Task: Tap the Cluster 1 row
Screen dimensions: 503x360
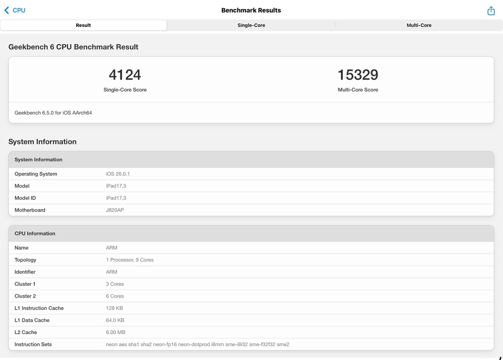Action: pyautogui.click(x=251, y=284)
